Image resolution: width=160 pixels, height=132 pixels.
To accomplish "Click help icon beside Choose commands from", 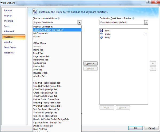I will point(59,18).
